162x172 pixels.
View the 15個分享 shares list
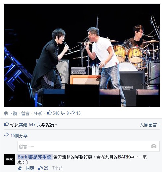coord(19,136)
